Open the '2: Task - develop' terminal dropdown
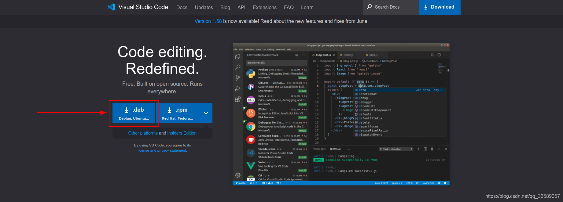This screenshot has height=202, width=563. (x=396, y=149)
